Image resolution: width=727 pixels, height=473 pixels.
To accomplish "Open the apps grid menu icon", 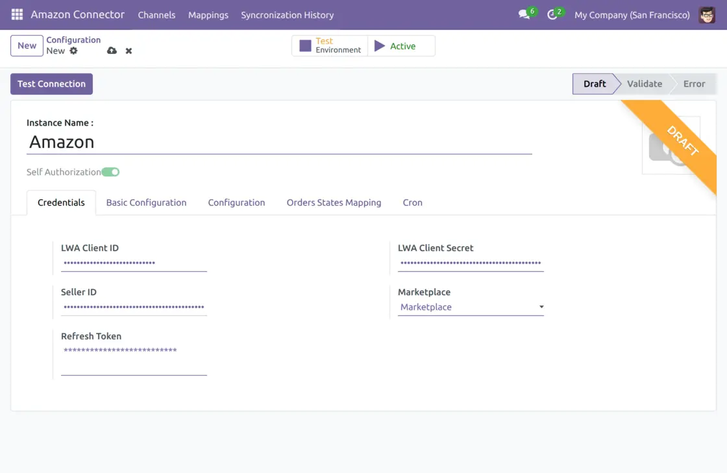I will [x=17, y=14].
